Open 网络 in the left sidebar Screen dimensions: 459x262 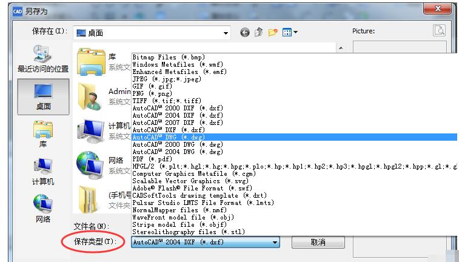[x=43, y=209]
